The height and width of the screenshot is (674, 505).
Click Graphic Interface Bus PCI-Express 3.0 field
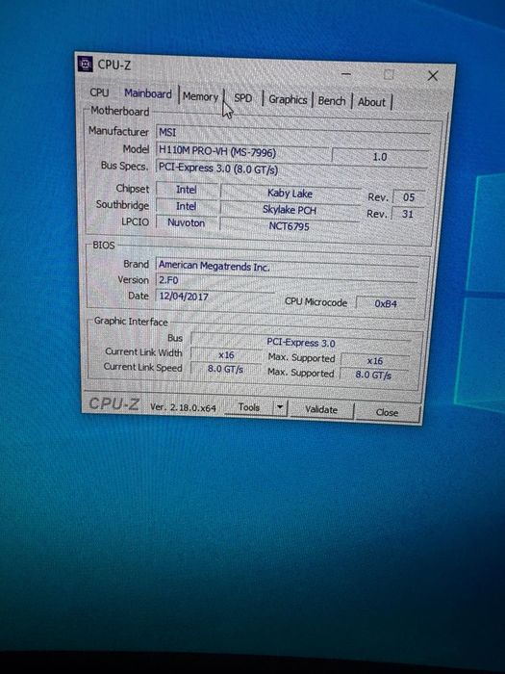coord(300,343)
